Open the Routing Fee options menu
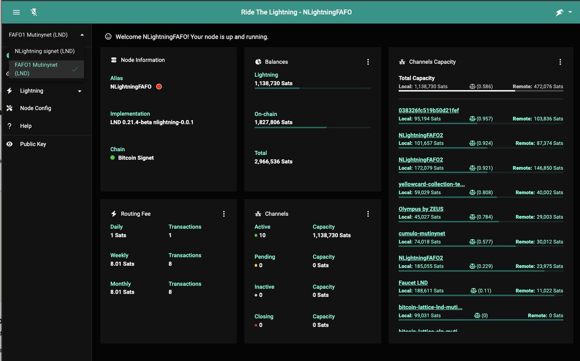This screenshot has height=361, width=580. 224,214
